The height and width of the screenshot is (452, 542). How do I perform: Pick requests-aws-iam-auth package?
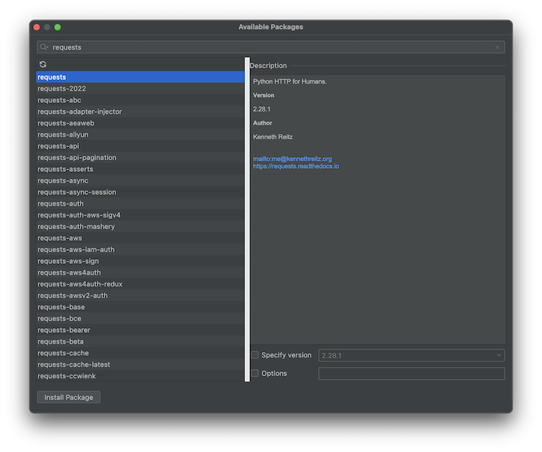pos(140,249)
